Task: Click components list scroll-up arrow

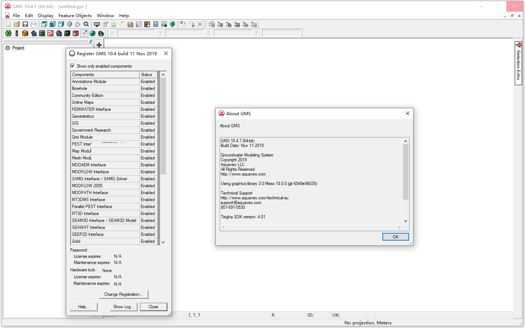Action: (163, 75)
